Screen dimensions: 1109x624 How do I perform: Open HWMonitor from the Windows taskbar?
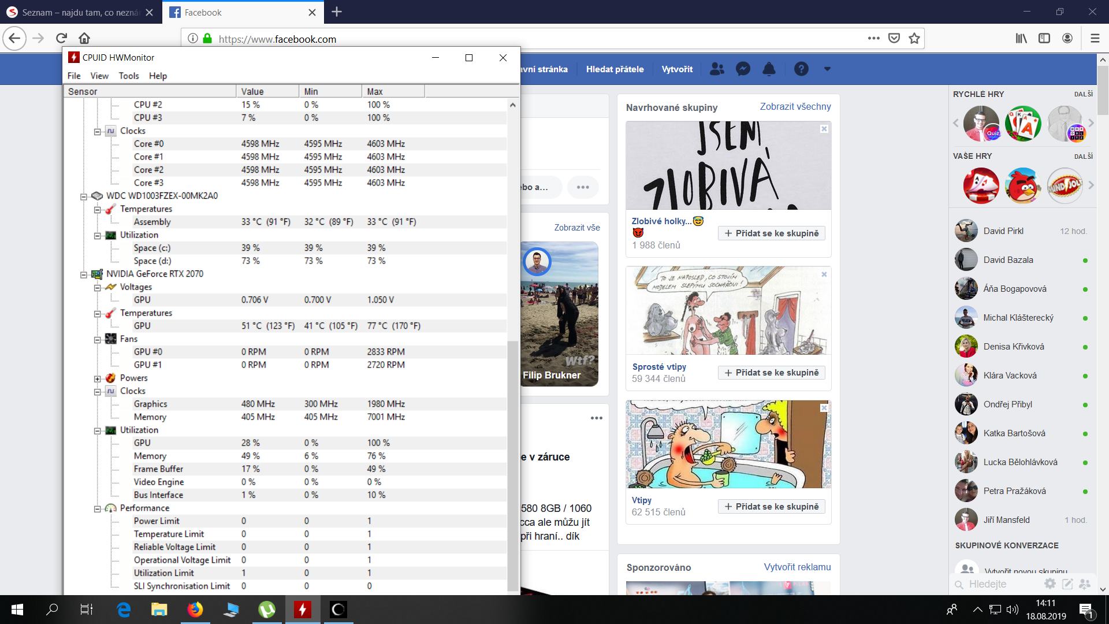pos(302,610)
